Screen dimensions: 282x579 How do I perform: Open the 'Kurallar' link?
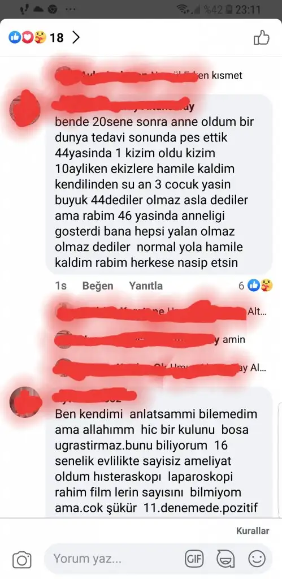click(253, 530)
